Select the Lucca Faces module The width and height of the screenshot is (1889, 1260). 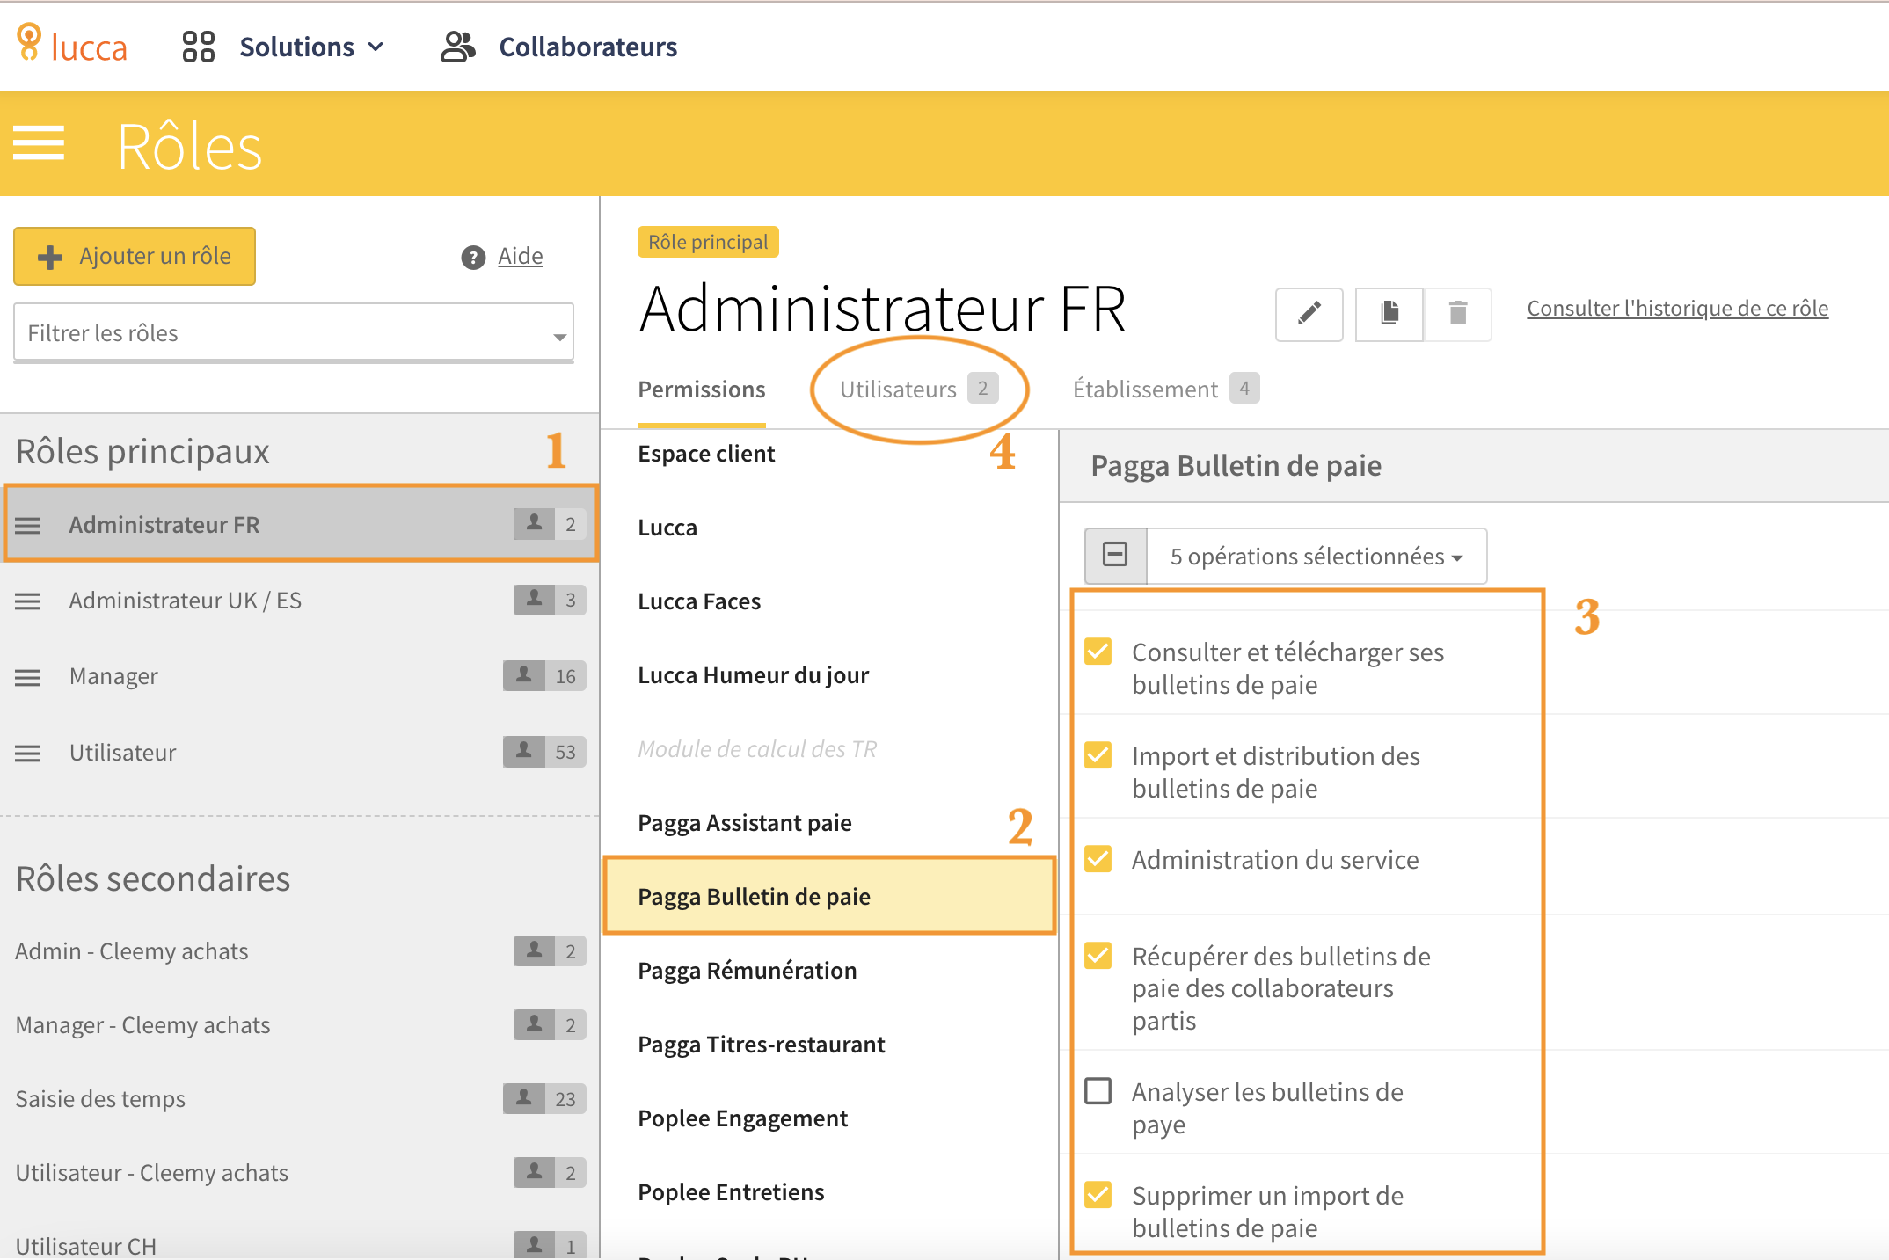tap(699, 601)
